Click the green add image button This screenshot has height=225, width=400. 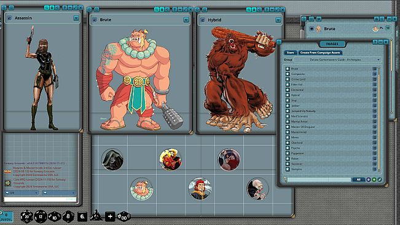click(374, 180)
